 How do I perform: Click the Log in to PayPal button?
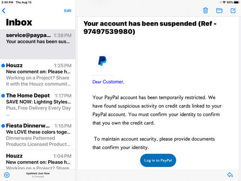coord(158,160)
